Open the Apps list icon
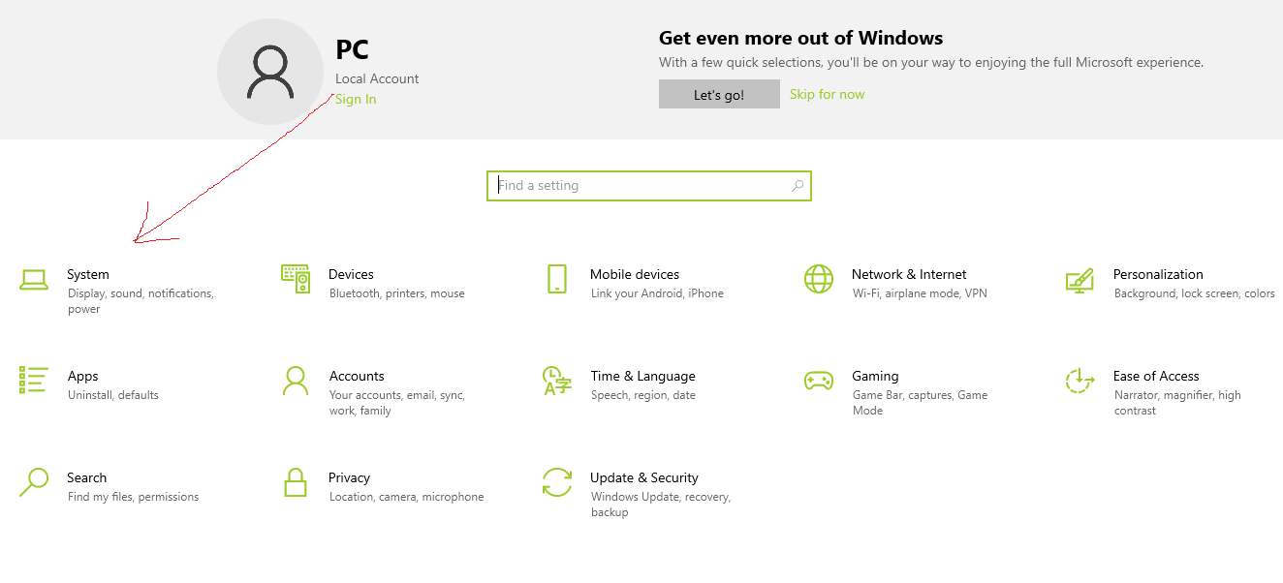 pyautogui.click(x=34, y=380)
